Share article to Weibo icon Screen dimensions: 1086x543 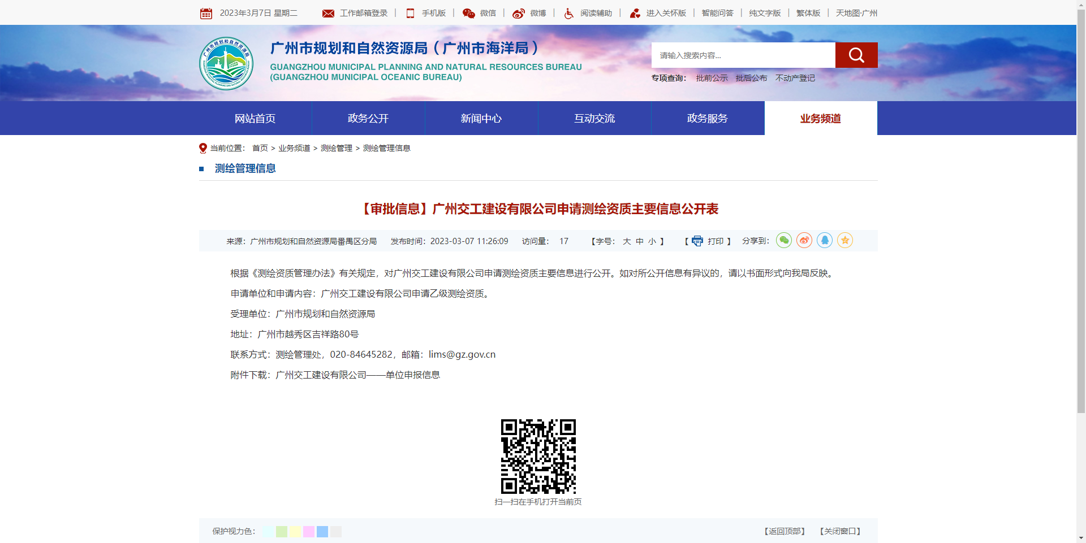(804, 241)
